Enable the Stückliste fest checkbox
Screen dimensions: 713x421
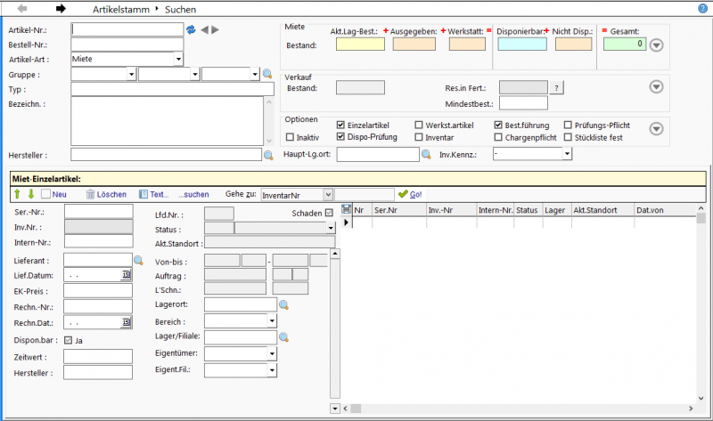[x=568, y=137]
